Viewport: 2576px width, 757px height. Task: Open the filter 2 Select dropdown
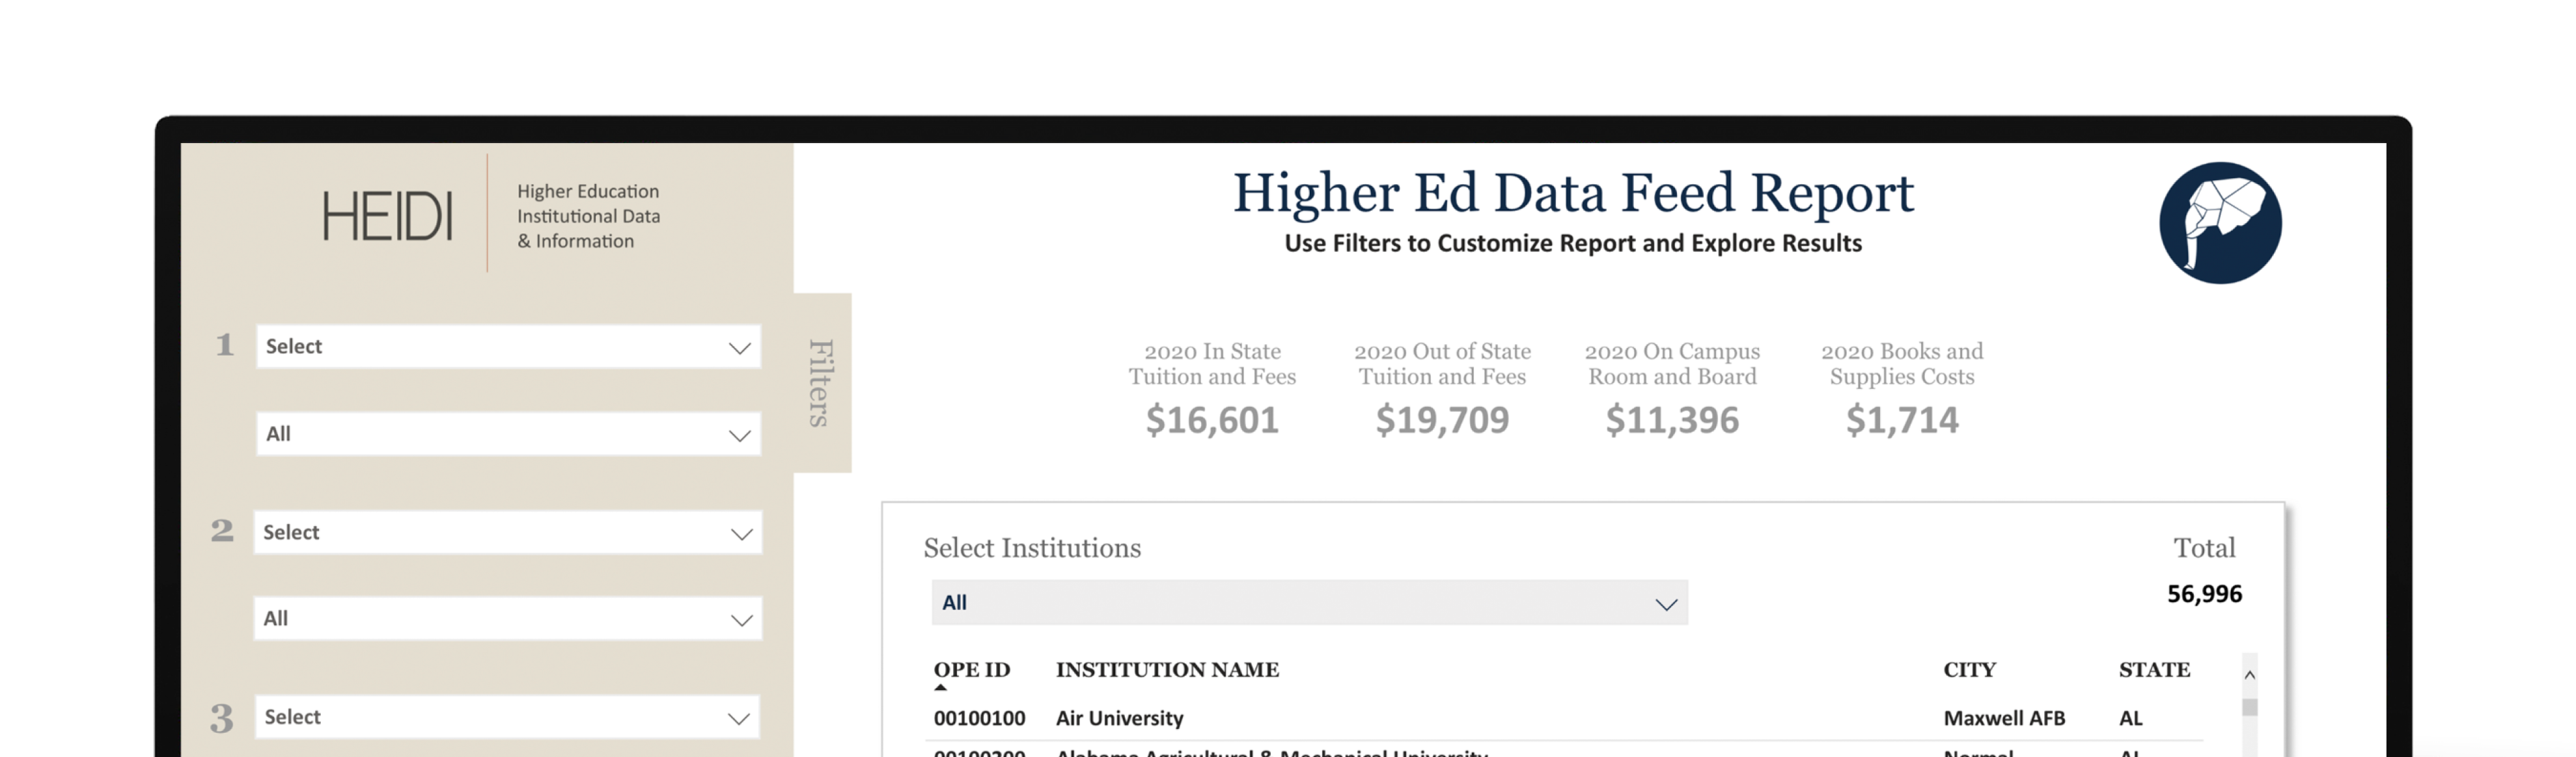[x=508, y=532]
